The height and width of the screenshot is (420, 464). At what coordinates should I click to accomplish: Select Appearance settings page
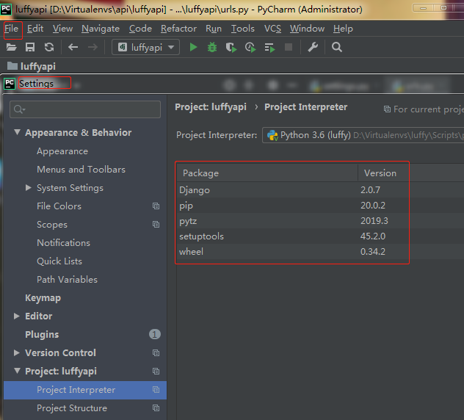pos(62,151)
